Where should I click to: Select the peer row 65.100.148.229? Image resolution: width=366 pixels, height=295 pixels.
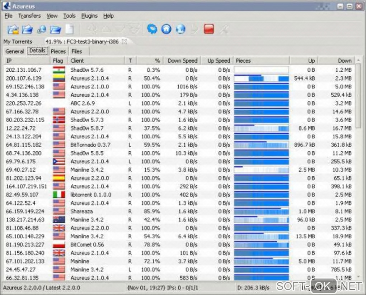(x=179, y=236)
